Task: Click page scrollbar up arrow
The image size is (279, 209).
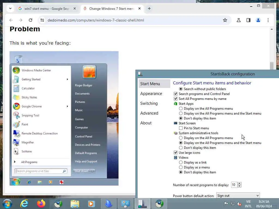Action: (x=272, y=29)
